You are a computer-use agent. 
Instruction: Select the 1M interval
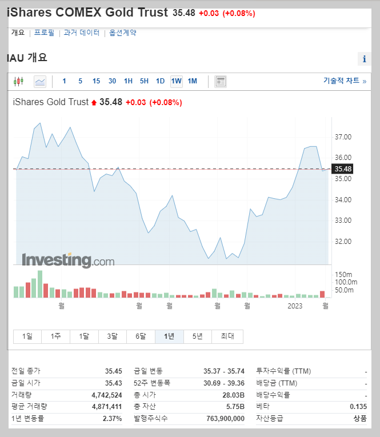pyautogui.click(x=193, y=81)
